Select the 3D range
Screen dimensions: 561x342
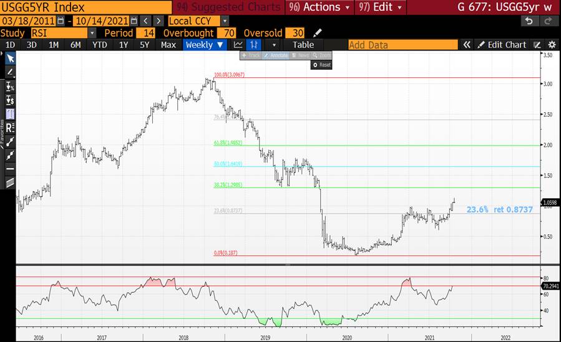coord(31,45)
